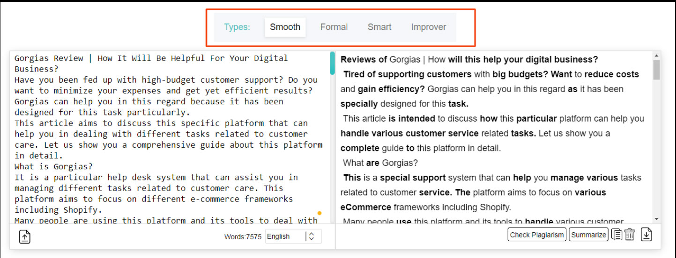Choose the Smart paraphrasing type

[x=379, y=27]
